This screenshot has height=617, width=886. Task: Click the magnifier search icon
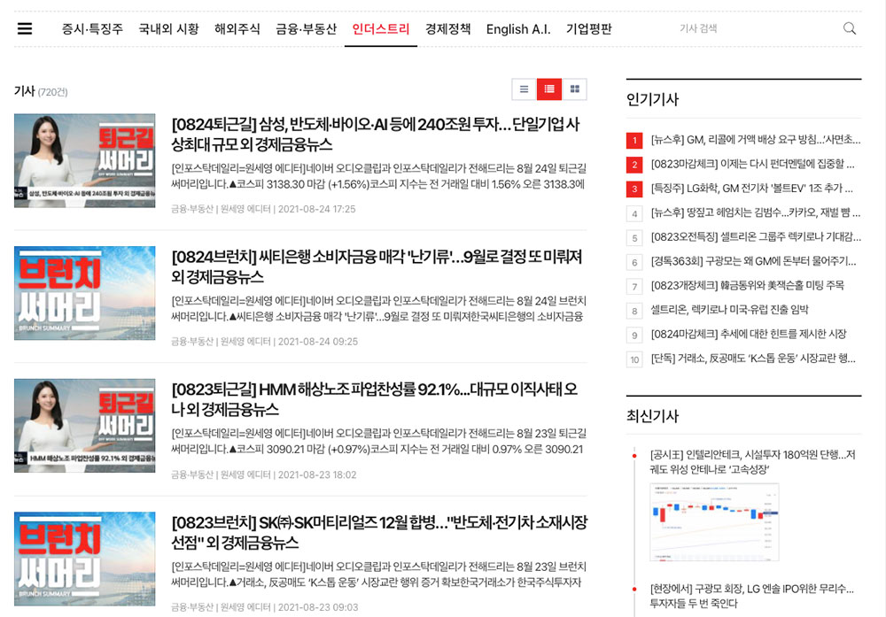(x=850, y=28)
